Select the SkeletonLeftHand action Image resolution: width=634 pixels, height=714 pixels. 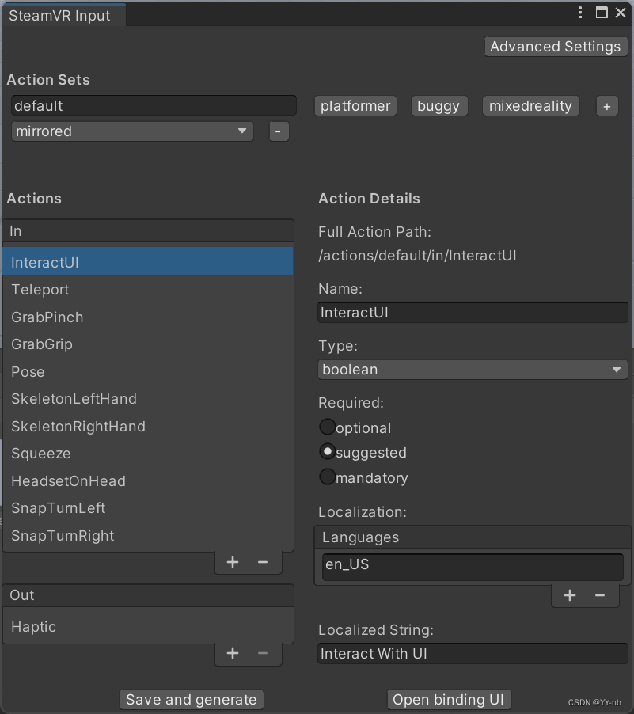[147, 399]
